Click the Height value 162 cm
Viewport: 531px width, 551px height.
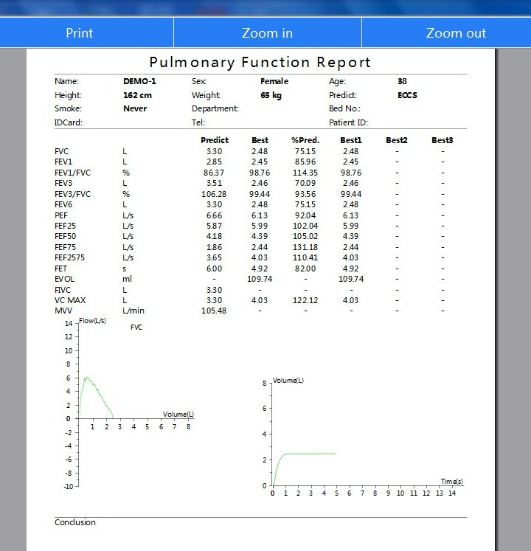pos(137,95)
